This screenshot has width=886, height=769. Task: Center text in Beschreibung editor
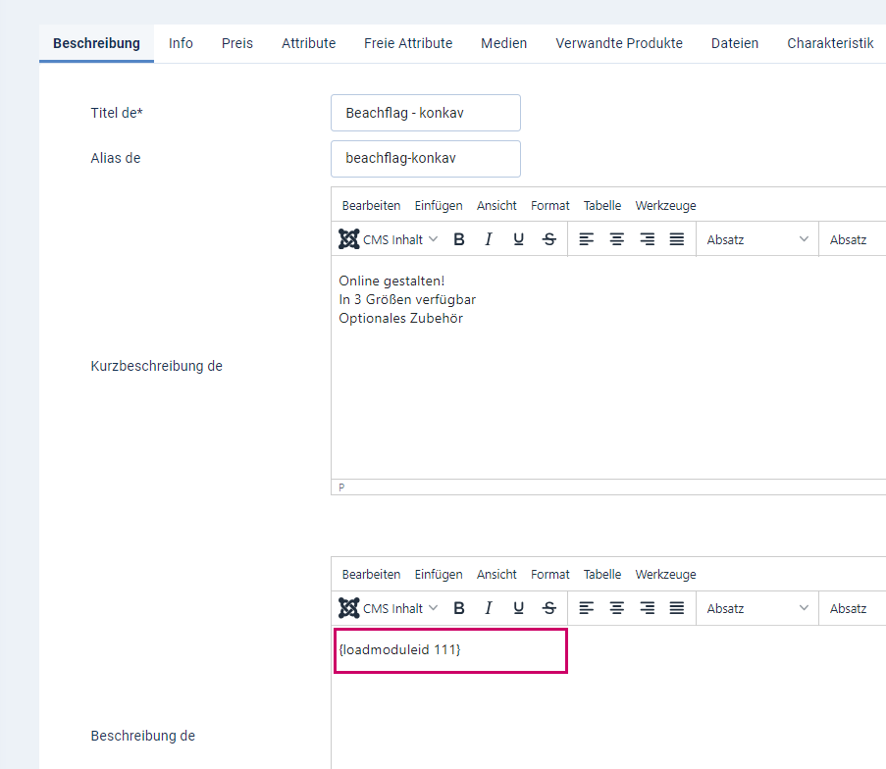tap(616, 608)
